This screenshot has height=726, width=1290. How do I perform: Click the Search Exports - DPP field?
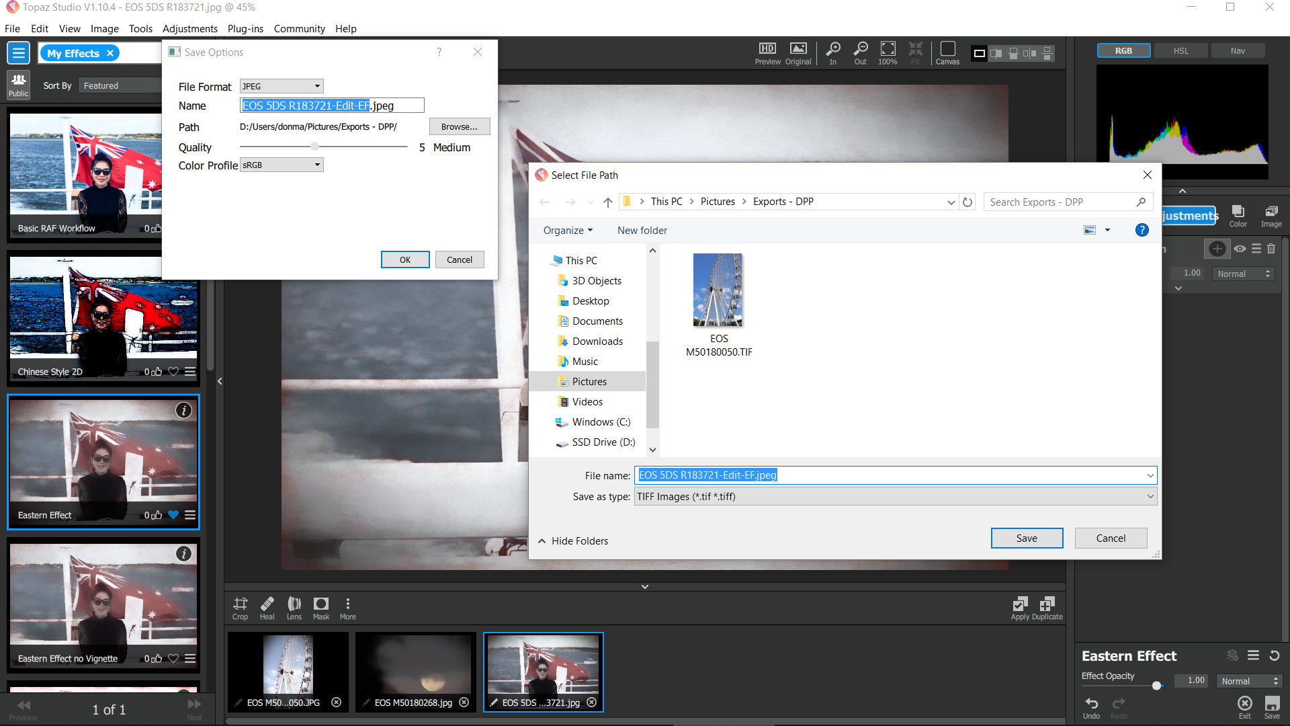tap(1068, 202)
